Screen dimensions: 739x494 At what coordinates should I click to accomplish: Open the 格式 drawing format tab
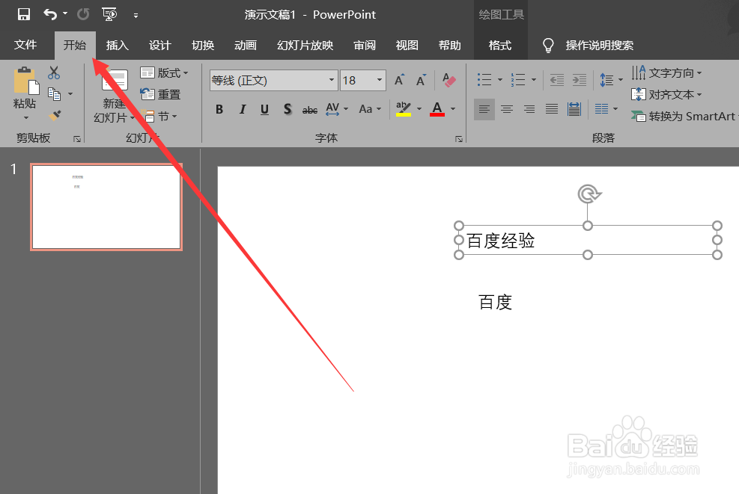[500, 45]
